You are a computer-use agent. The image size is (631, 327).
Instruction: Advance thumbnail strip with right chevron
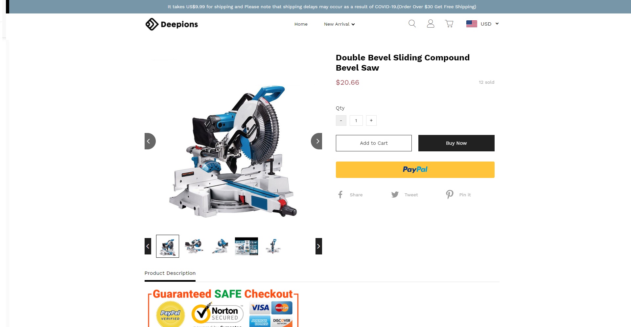click(318, 246)
